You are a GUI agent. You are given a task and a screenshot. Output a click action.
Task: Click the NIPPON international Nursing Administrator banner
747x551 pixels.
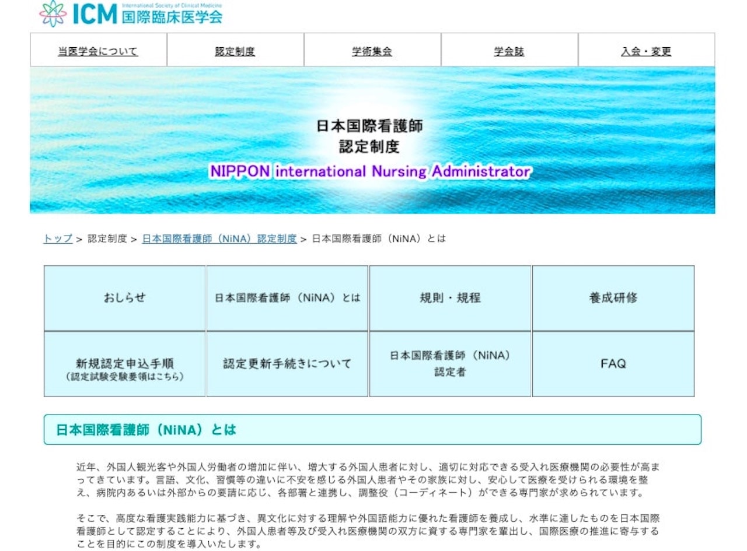[370, 171]
